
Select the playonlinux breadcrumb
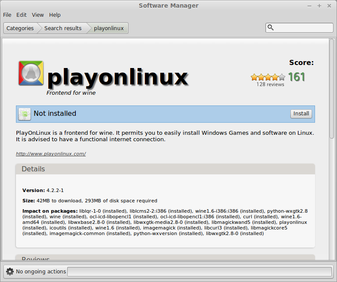[109, 28]
